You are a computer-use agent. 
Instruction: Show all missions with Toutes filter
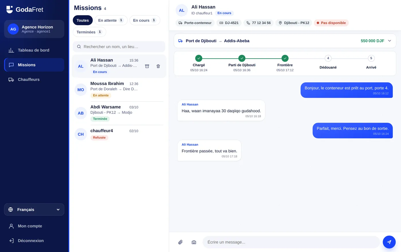pos(83,20)
